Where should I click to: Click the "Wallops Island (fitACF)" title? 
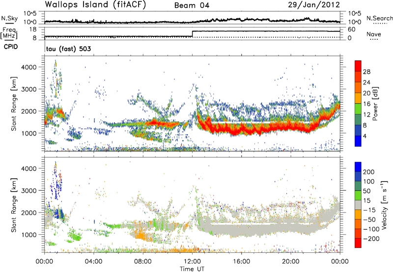coord(95,4)
